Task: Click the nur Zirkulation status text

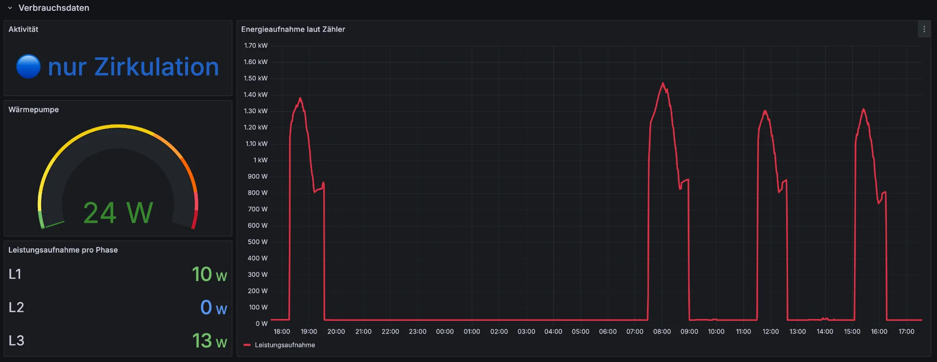Action: click(134, 66)
